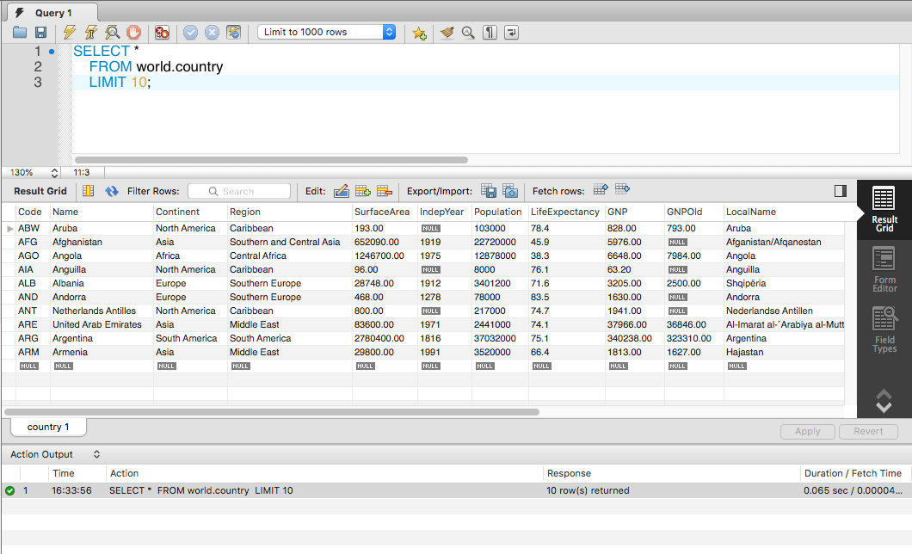Open the Form Editor view
This screenshot has width=912, height=554.
tap(884, 270)
